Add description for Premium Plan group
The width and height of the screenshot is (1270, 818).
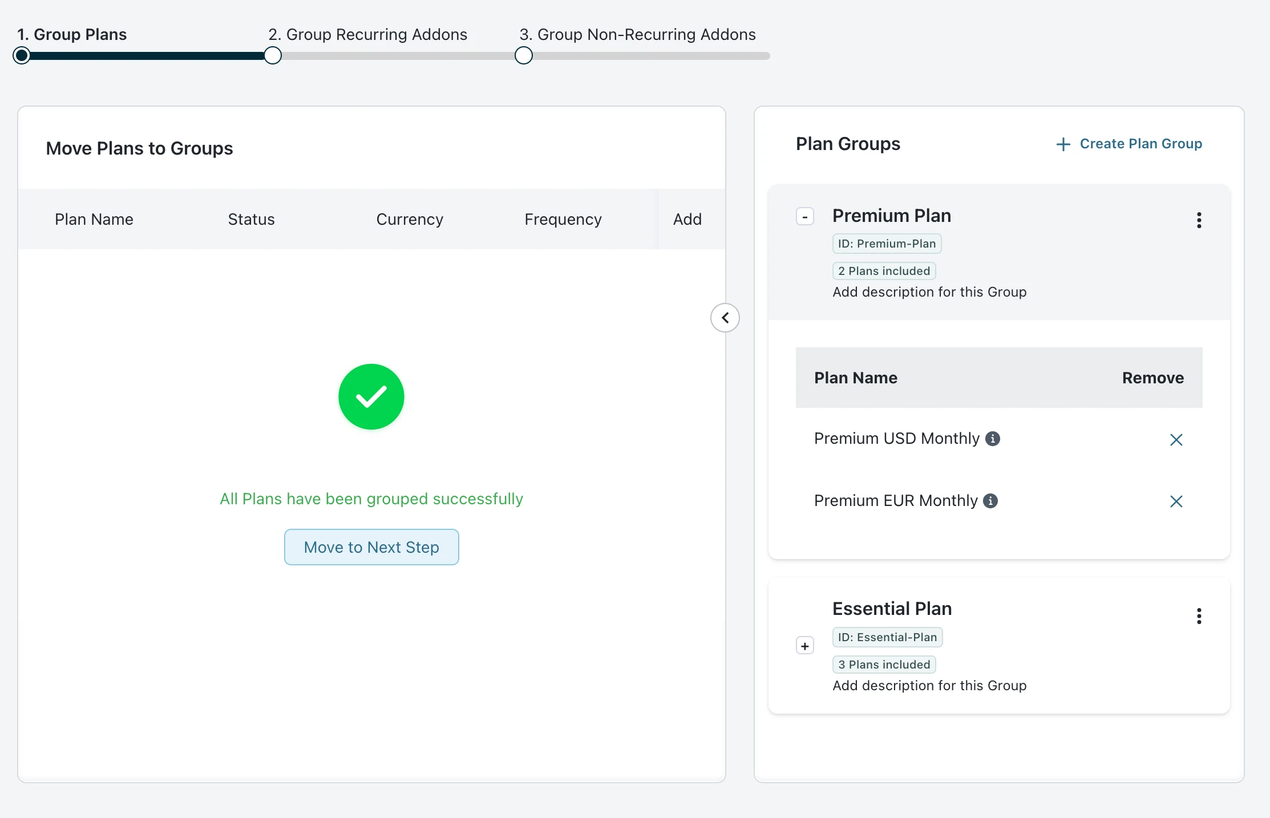tap(929, 292)
